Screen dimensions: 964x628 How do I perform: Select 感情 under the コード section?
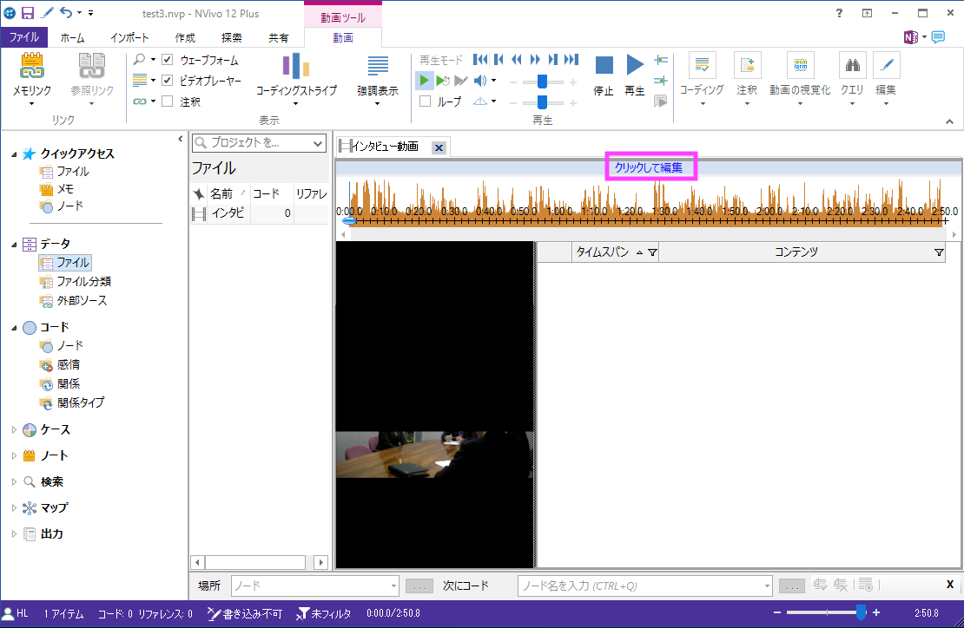tap(69, 364)
